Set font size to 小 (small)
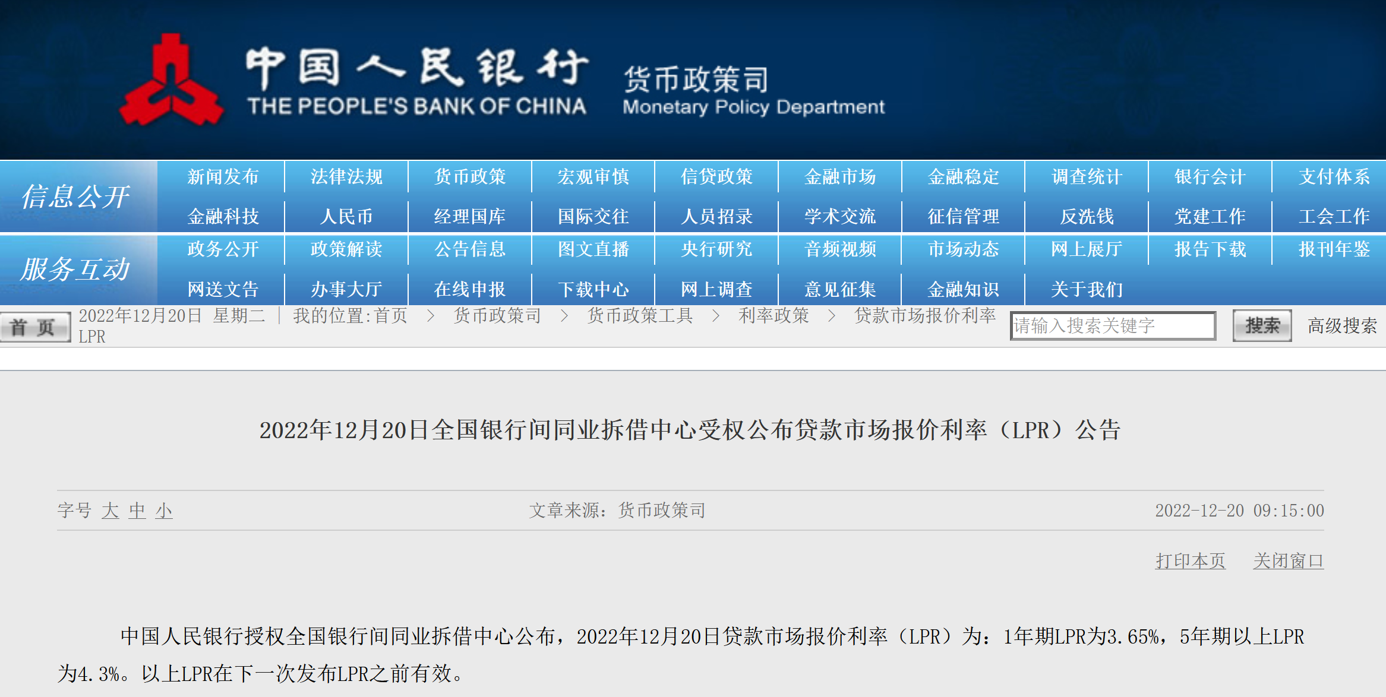The image size is (1386, 697). [x=164, y=511]
